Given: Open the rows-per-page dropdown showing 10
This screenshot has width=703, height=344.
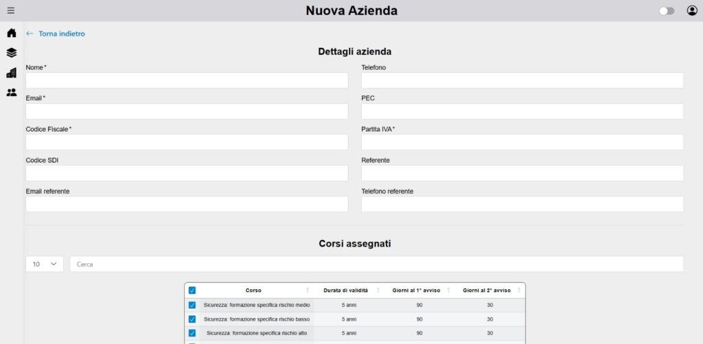Looking at the screenshot, I should pyautogui.click(x=45, y=264).
